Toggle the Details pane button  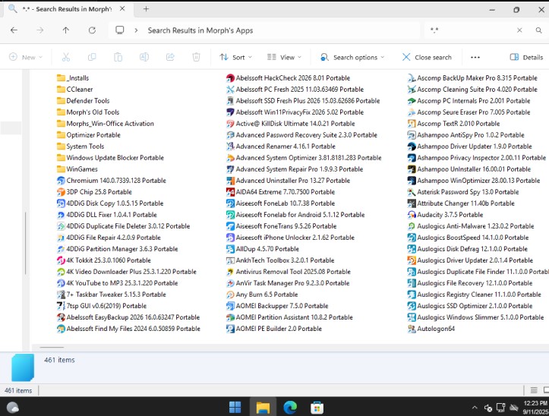pyautogui.click(x=526, y=57)
